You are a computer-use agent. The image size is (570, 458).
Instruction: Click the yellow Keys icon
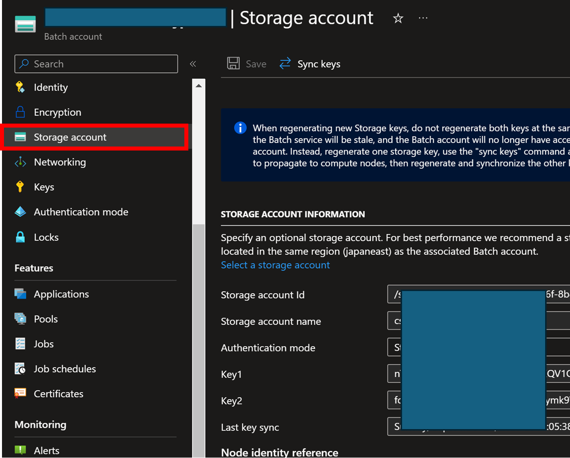(x=20, y=187)
